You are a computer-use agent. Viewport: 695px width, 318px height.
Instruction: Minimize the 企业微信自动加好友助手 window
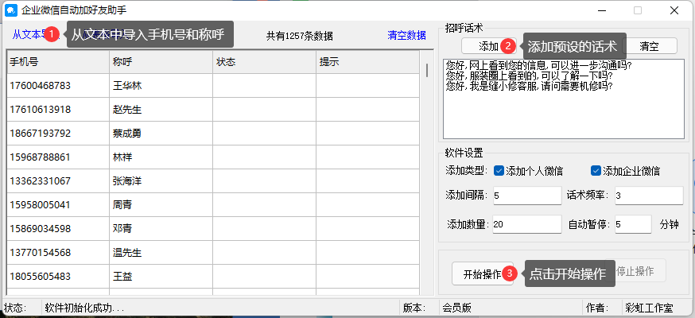point(601,10)
